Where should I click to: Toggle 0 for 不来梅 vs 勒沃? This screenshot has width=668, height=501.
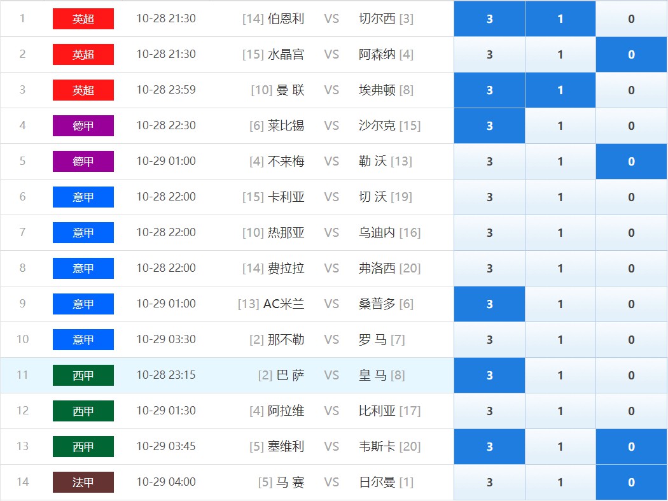631,161
